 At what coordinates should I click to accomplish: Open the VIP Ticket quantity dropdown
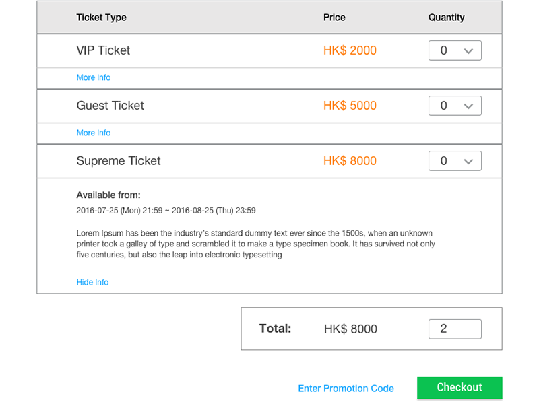455,50
